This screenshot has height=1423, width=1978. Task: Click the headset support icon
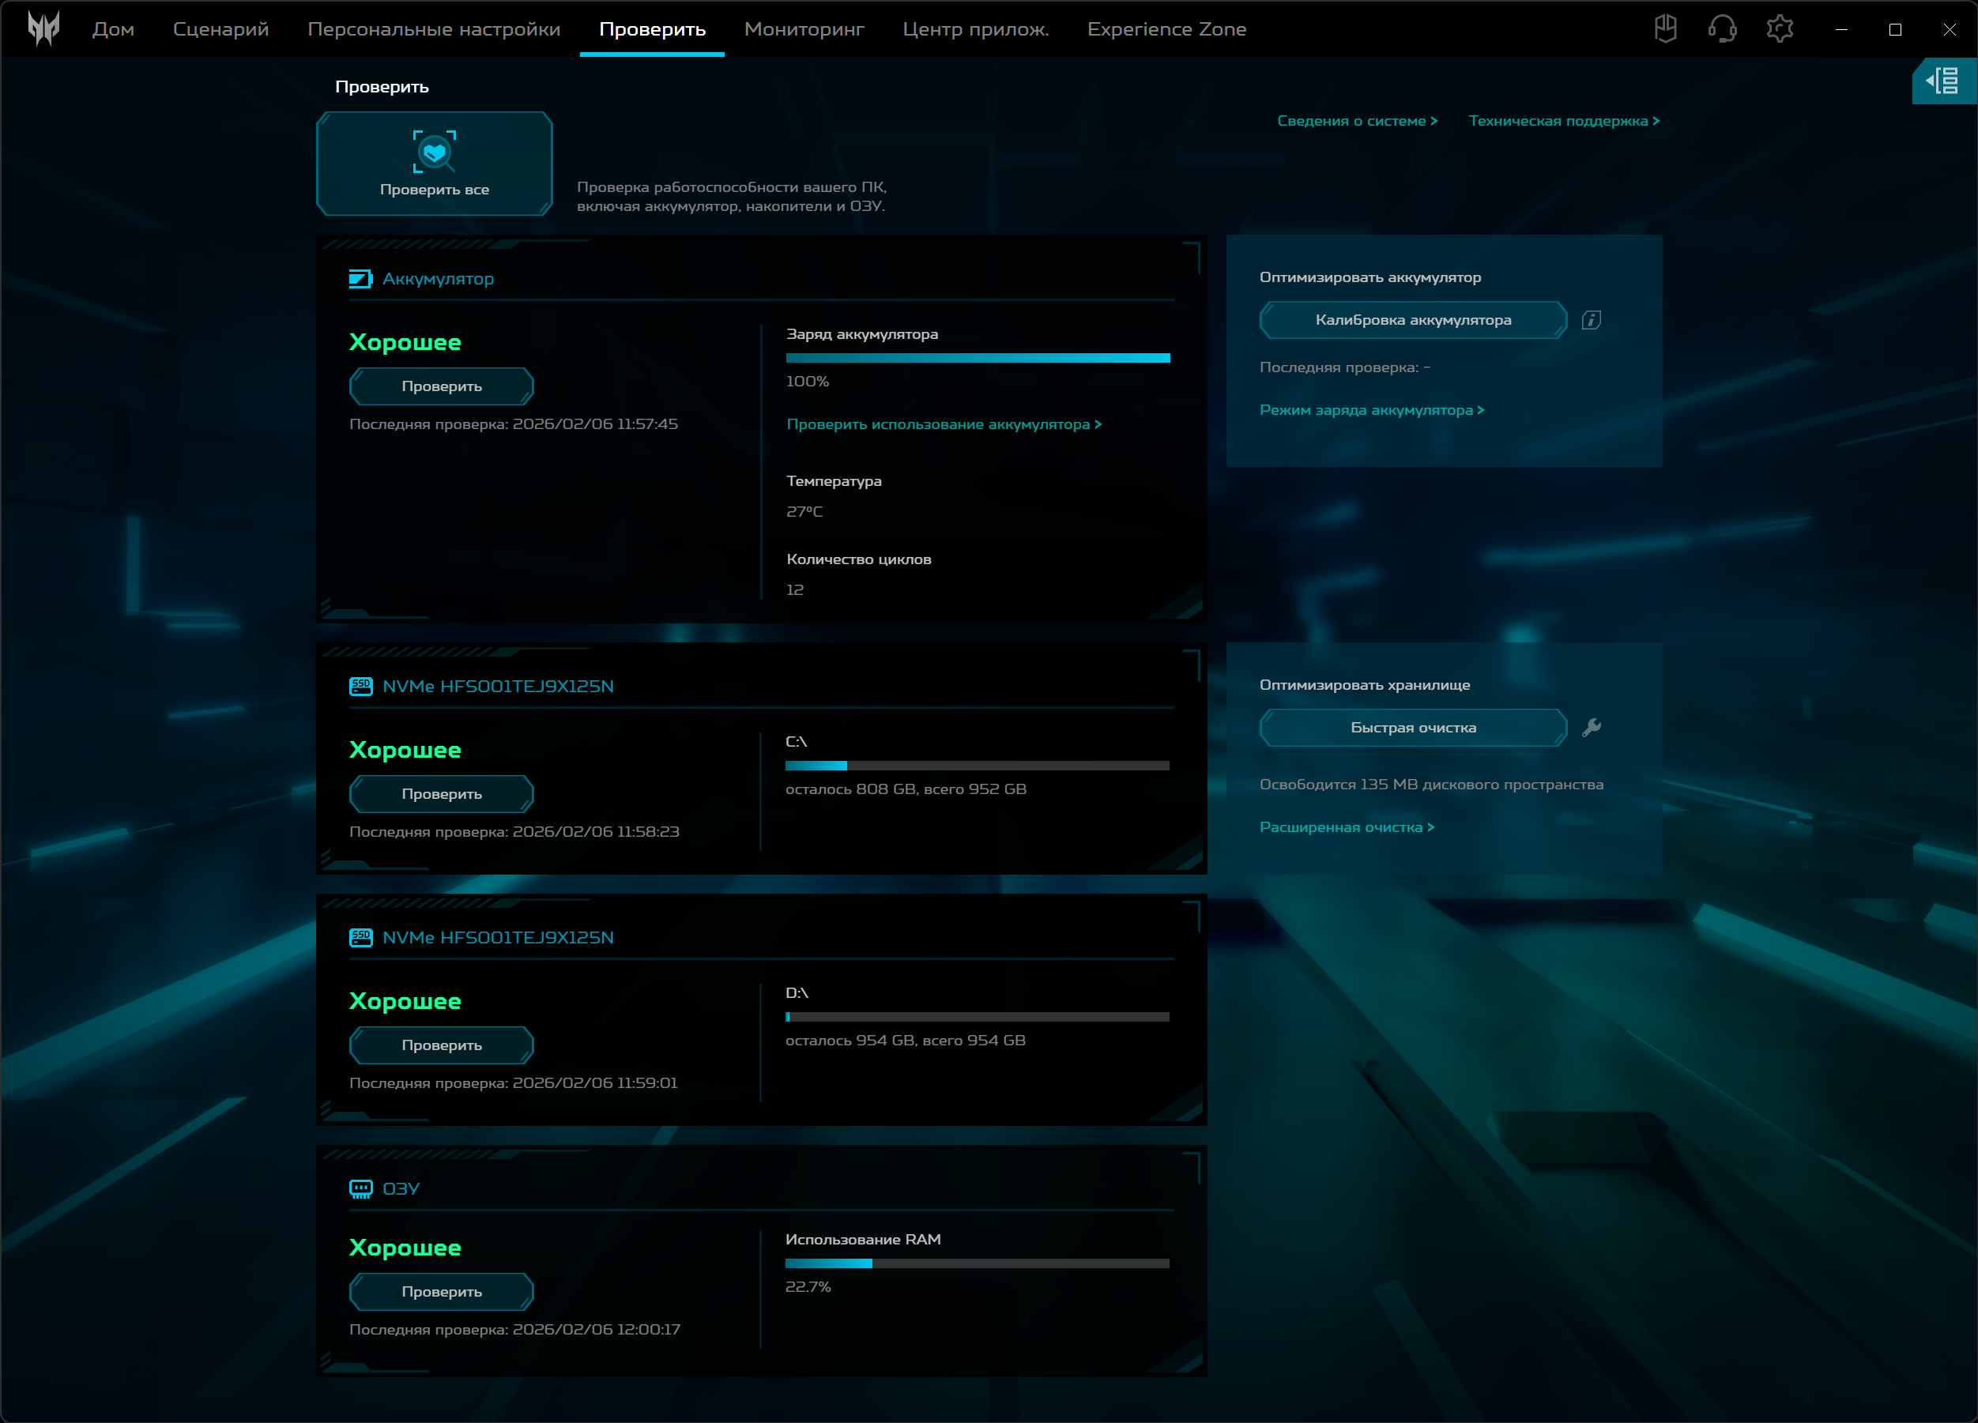[1722, 28]
